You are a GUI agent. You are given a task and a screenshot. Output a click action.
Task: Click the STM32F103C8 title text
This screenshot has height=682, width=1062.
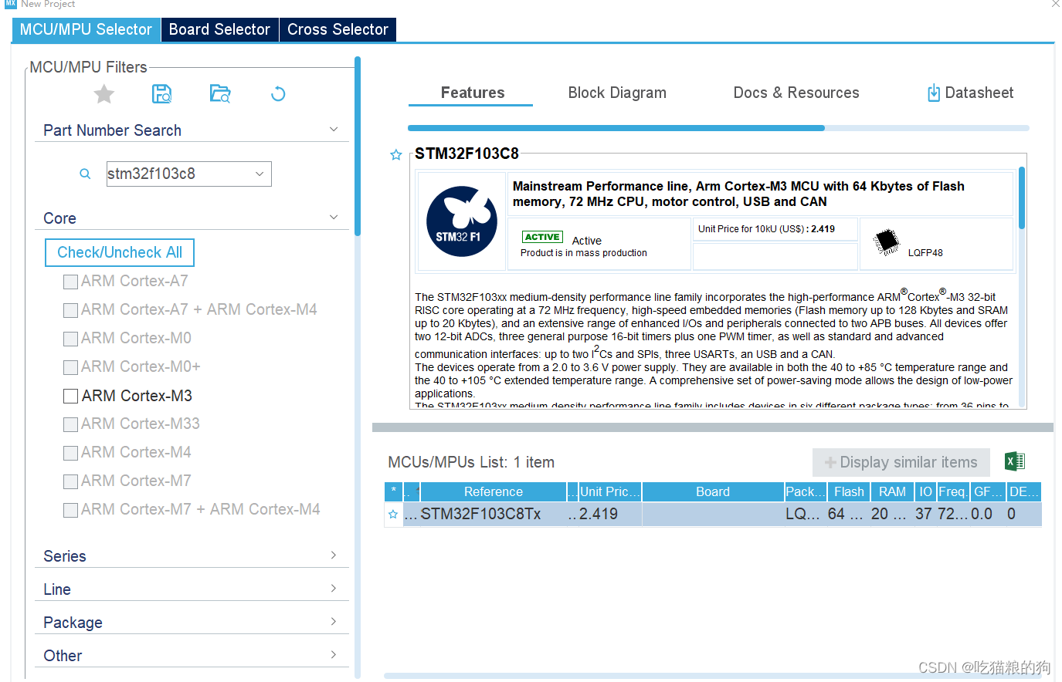click(x=467, y=154)
